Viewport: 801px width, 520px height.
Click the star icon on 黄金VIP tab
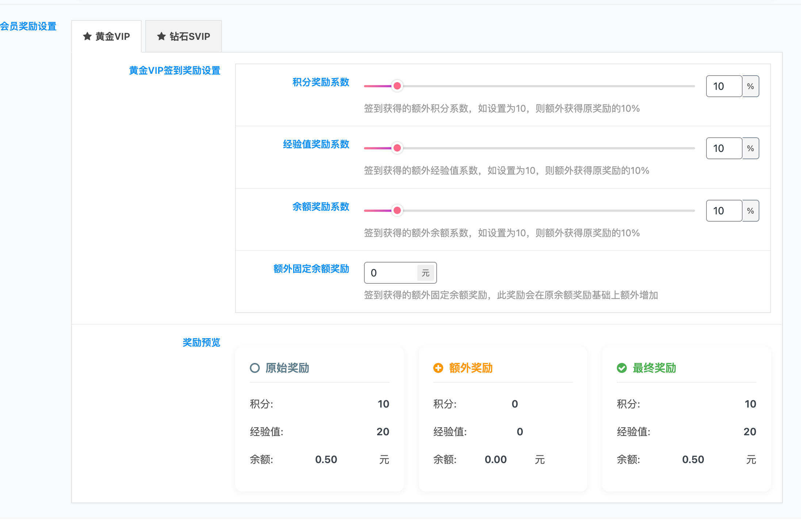[x=87, y=36]
